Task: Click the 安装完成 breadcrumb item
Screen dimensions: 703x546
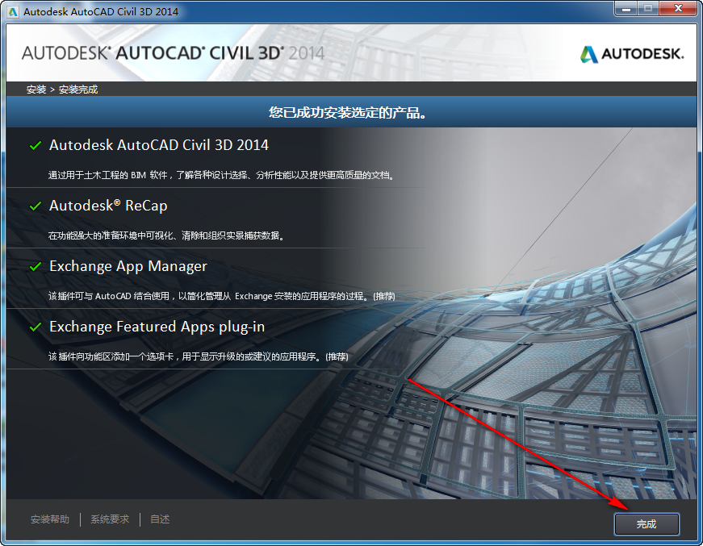Action: click(78, 90)
